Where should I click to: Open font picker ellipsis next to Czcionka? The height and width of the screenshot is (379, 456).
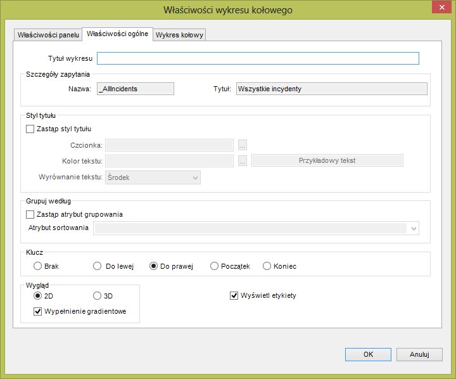tap(242, 145)
